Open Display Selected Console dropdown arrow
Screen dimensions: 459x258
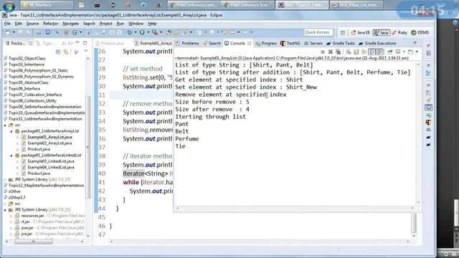click(404, 52)
